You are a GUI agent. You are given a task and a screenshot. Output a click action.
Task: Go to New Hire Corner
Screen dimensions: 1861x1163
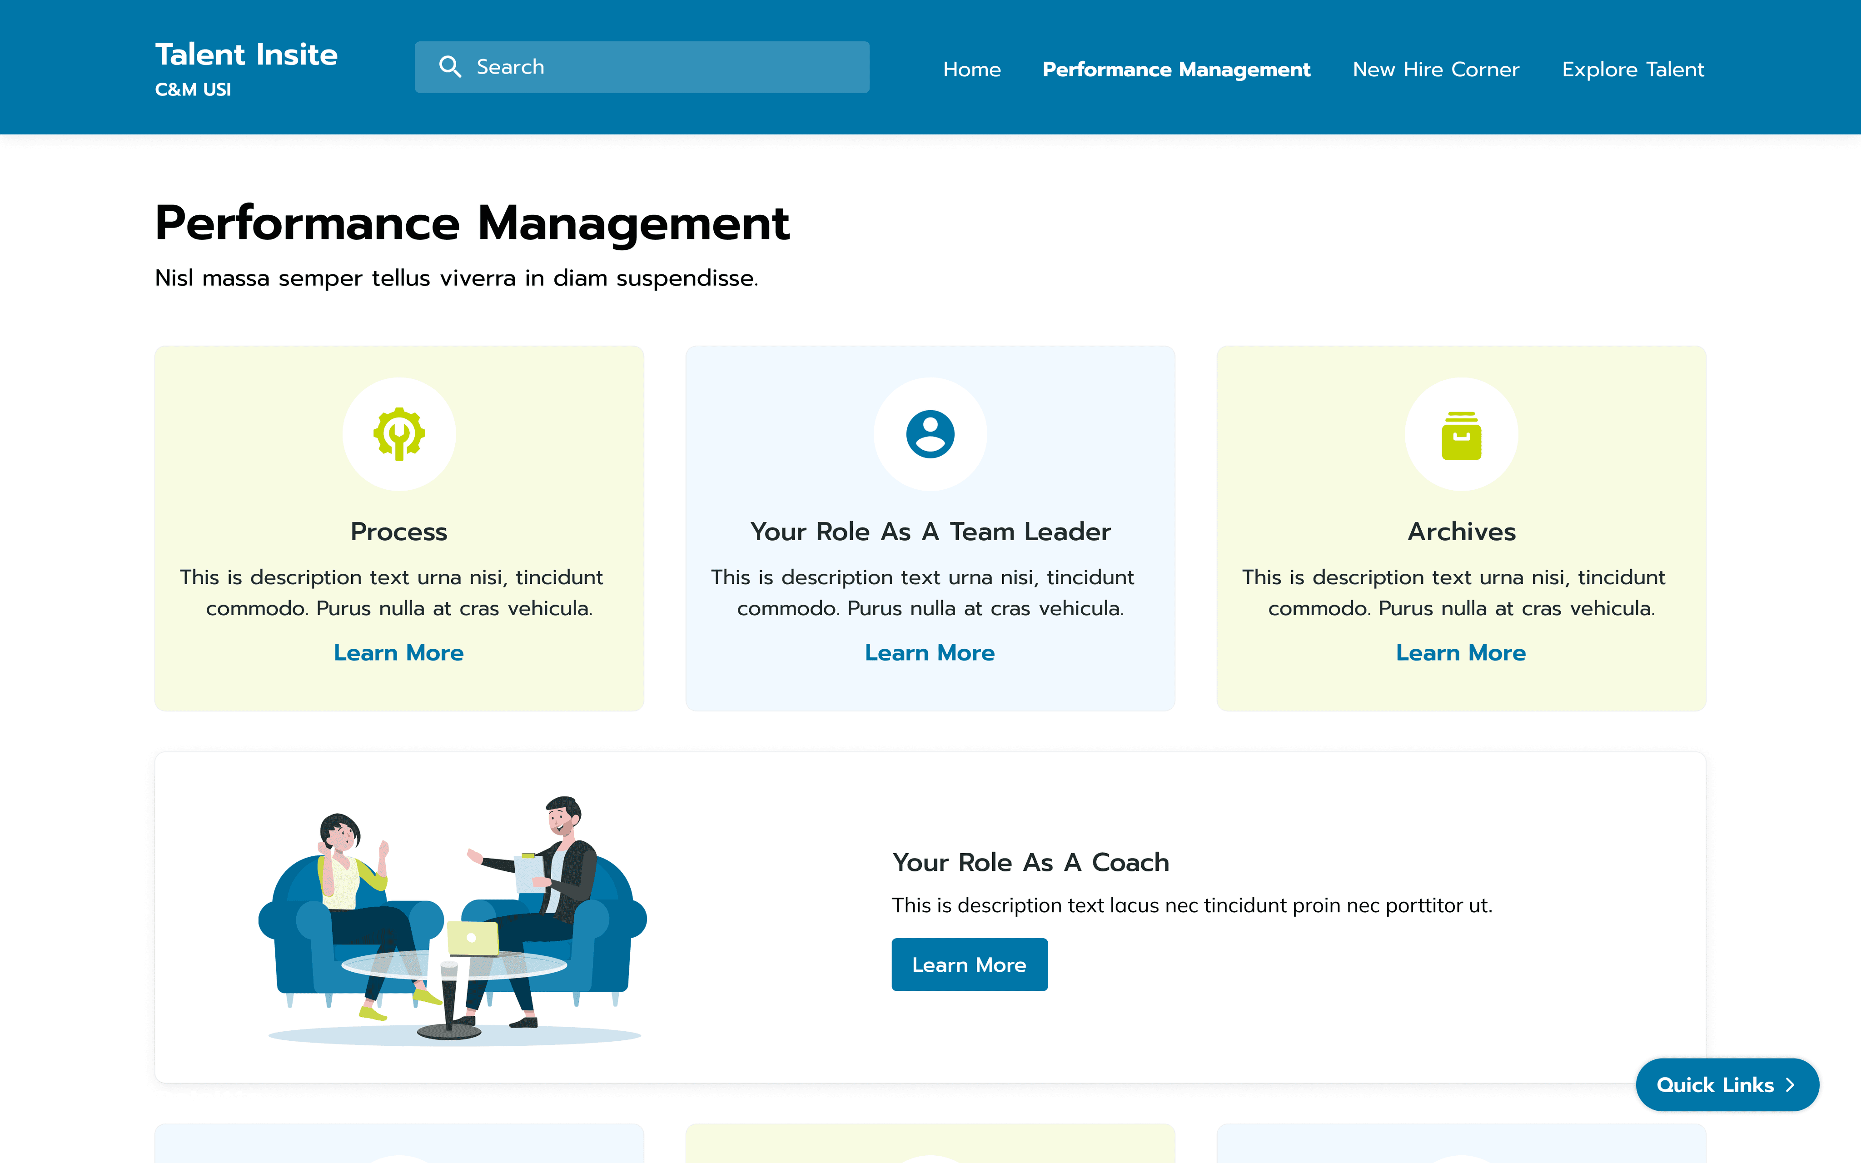[x=1436, y=69]
